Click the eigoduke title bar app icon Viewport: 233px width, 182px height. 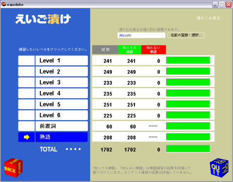[3, 4]
